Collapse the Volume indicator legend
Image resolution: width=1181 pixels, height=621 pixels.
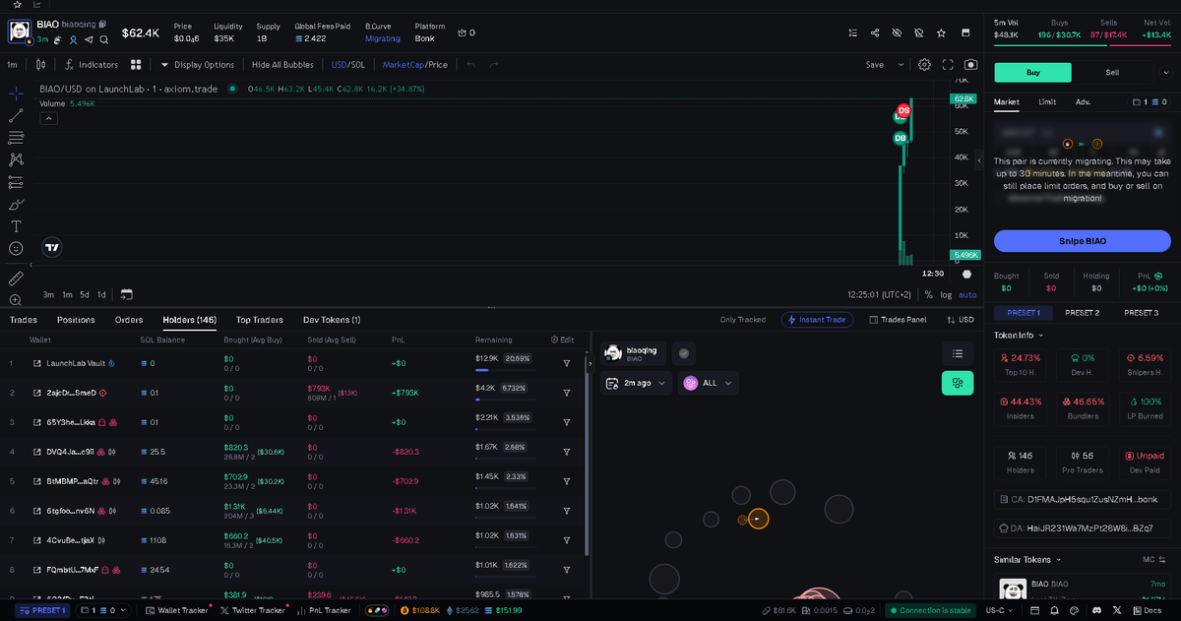click(x=48, y=118)
